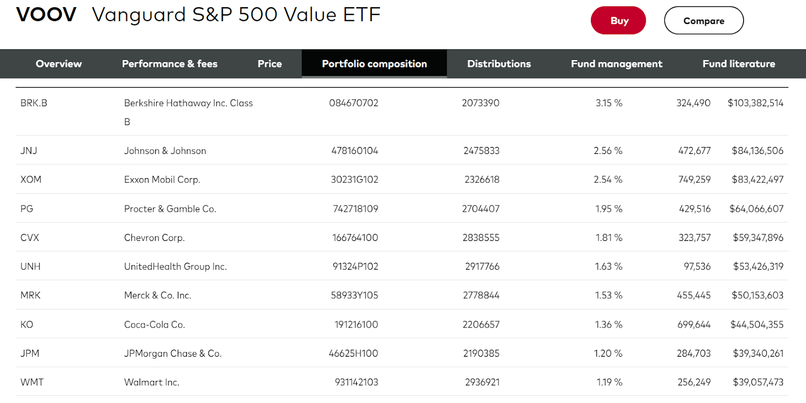
Task: Select the Chevron Corp. row name
Action: [x=154, y=237]
